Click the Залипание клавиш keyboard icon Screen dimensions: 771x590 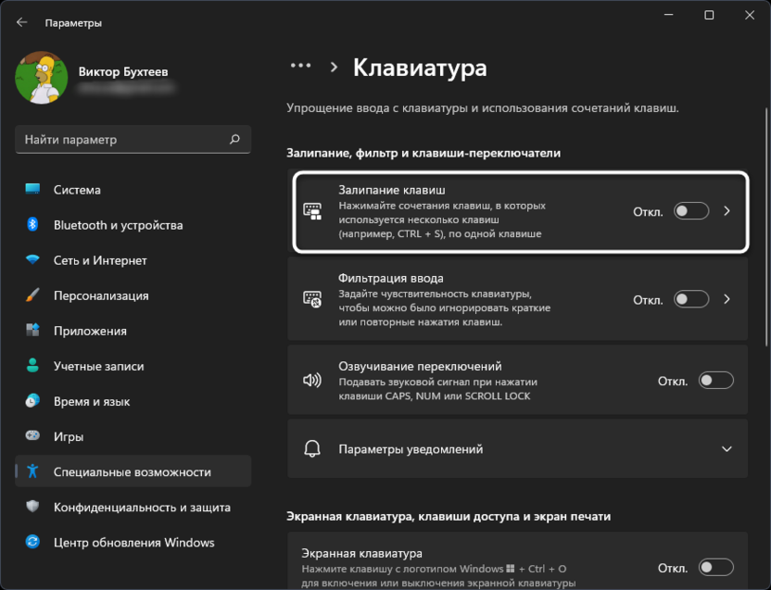[312, 211]
